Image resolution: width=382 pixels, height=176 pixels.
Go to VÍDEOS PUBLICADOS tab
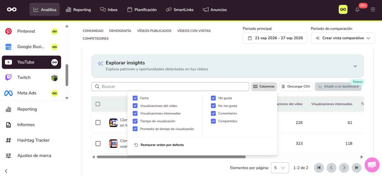click(154, 31)
